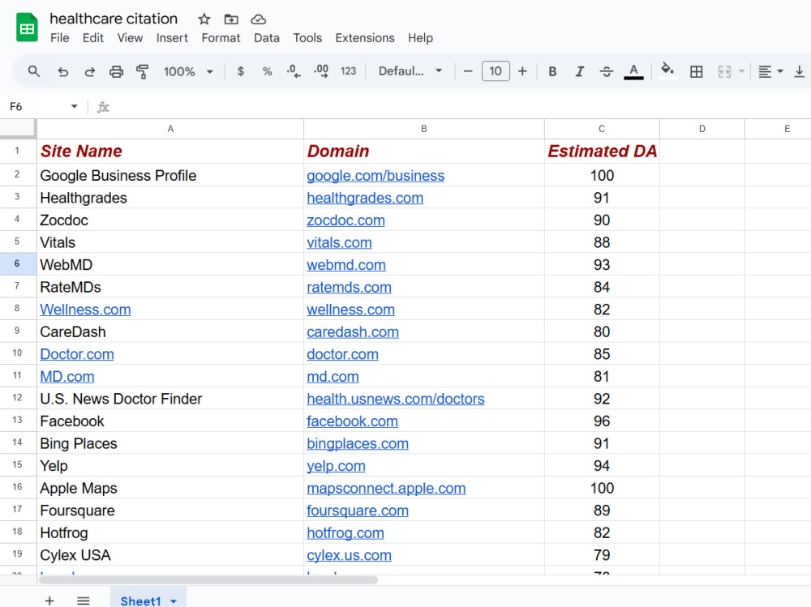Print the spreadsheet
This screenshot has width=811, height=607.
tap(116, 71)
